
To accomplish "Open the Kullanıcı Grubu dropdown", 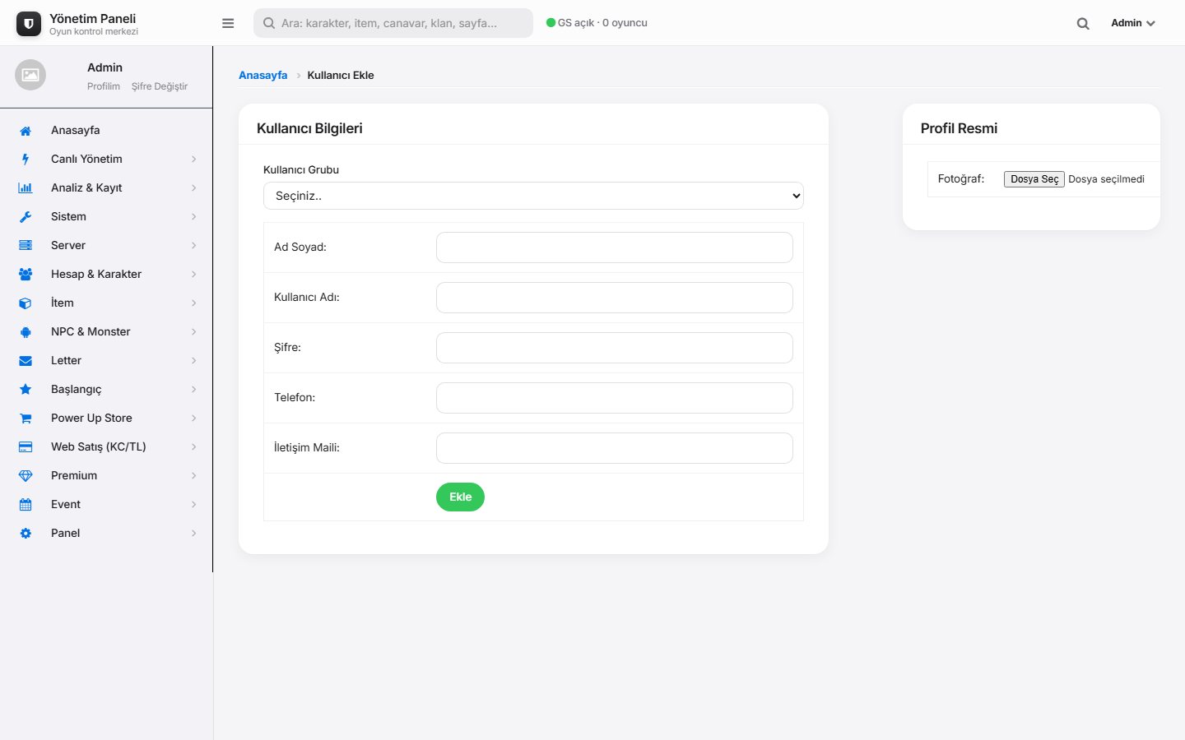I will point(533,196).
